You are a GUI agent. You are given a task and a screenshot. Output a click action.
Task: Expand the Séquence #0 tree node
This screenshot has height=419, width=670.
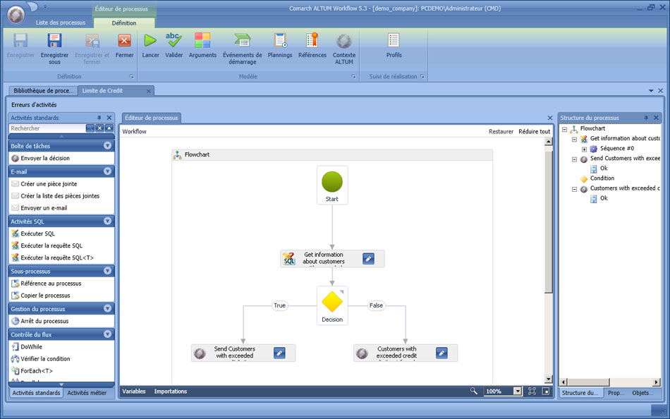tap(584, 150)
